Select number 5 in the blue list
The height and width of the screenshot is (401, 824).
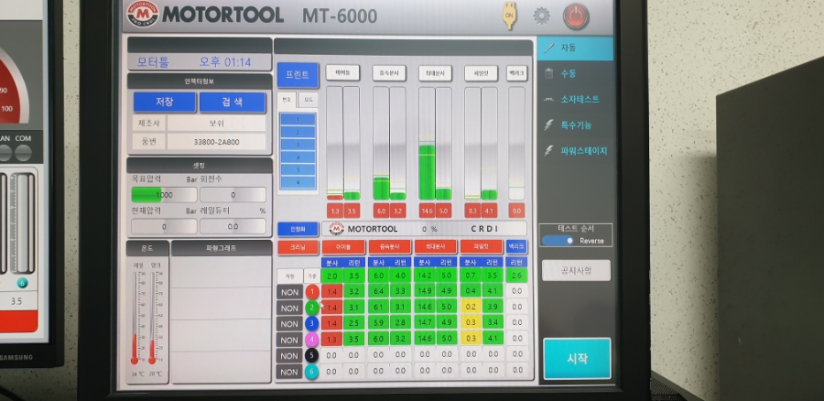pyautogui.click(x=298, y=169)
